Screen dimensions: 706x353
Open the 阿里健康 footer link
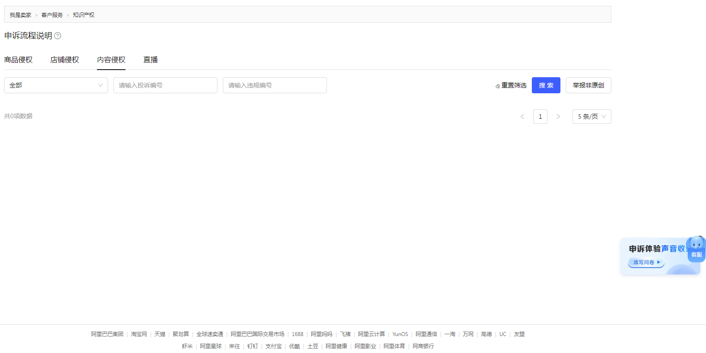click(x=336, y=346)
